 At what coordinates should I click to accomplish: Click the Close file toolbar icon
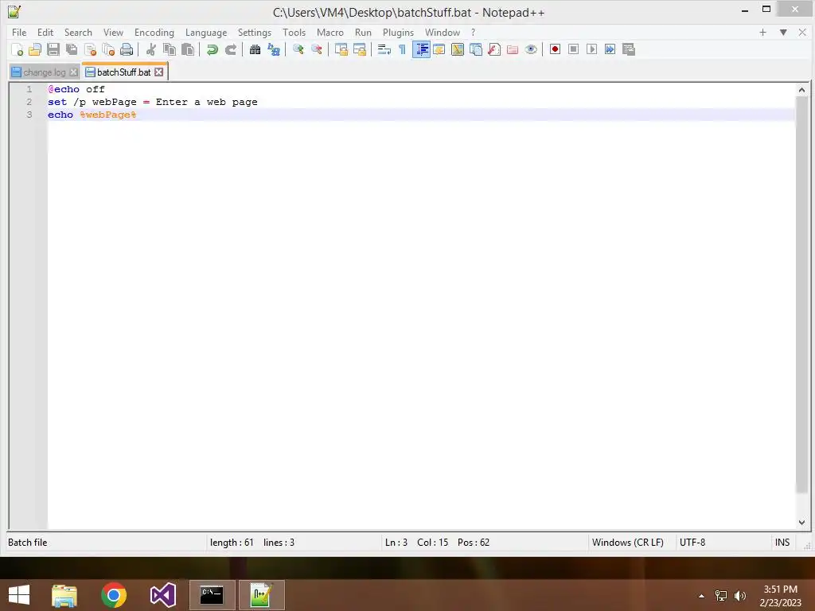(90, 49)
